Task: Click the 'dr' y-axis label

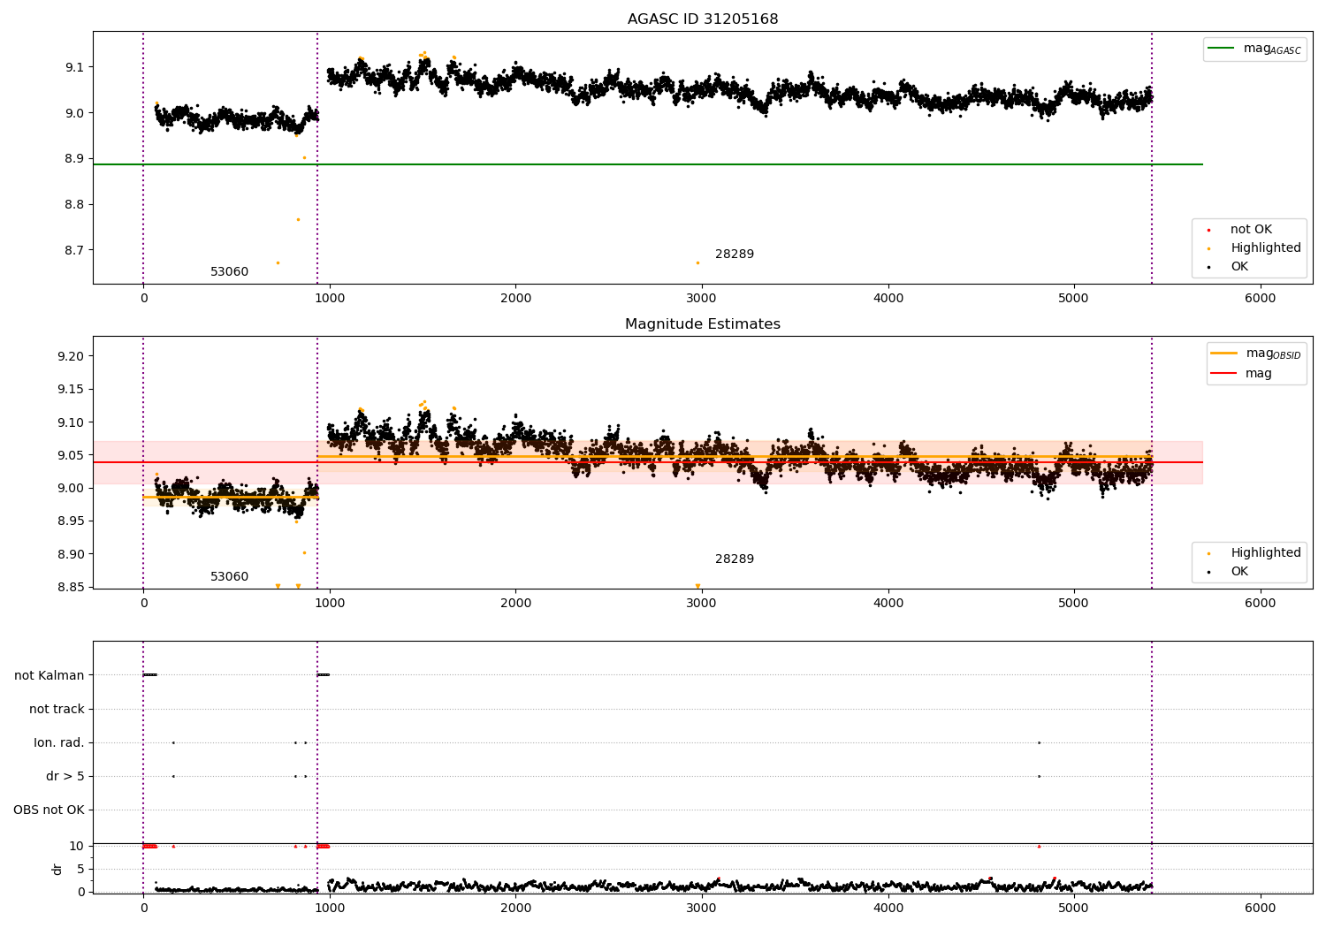Action: pos(57,869)
